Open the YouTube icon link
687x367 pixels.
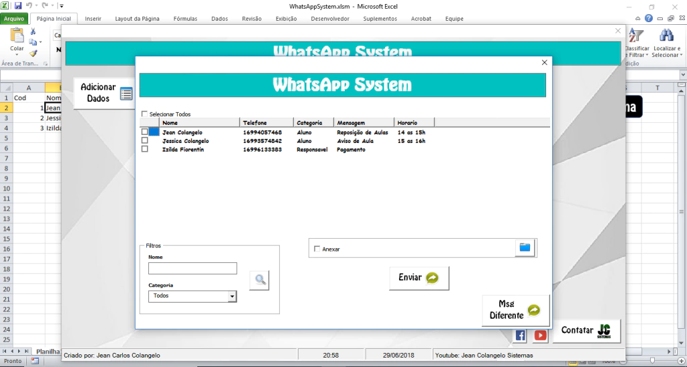[x=540, y=335]
